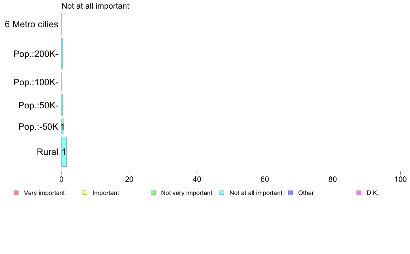The width and height of the screenshot is (410, 254).
Task: Click the D.K. legend label
Action: coord(373,193)
